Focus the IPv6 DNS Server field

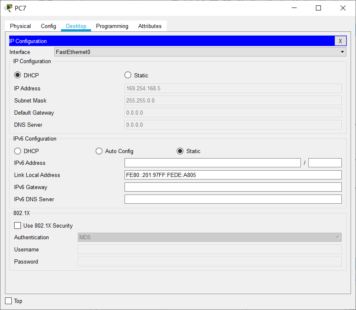(233, 199)
